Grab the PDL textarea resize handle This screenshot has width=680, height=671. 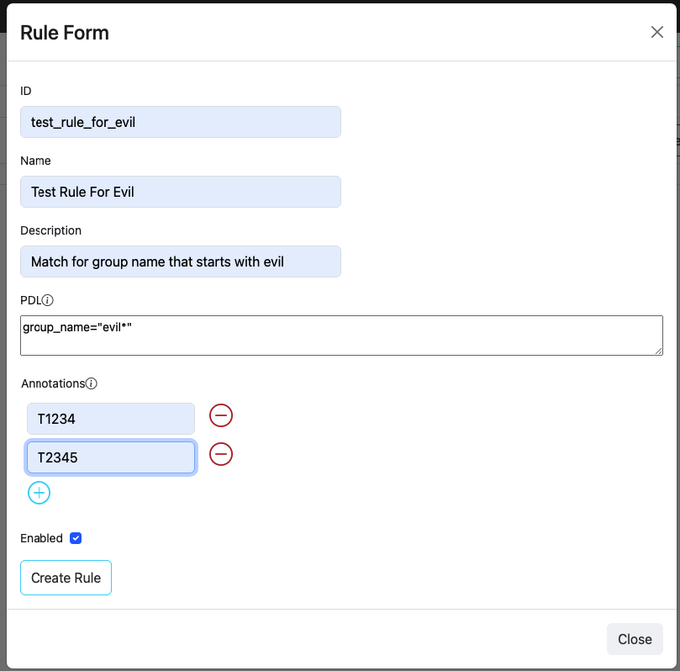pyautogui.click(x=658, y=350)
